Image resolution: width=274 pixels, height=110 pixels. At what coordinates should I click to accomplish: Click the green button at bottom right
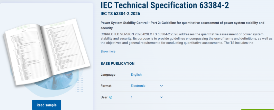tap(257, 109)
